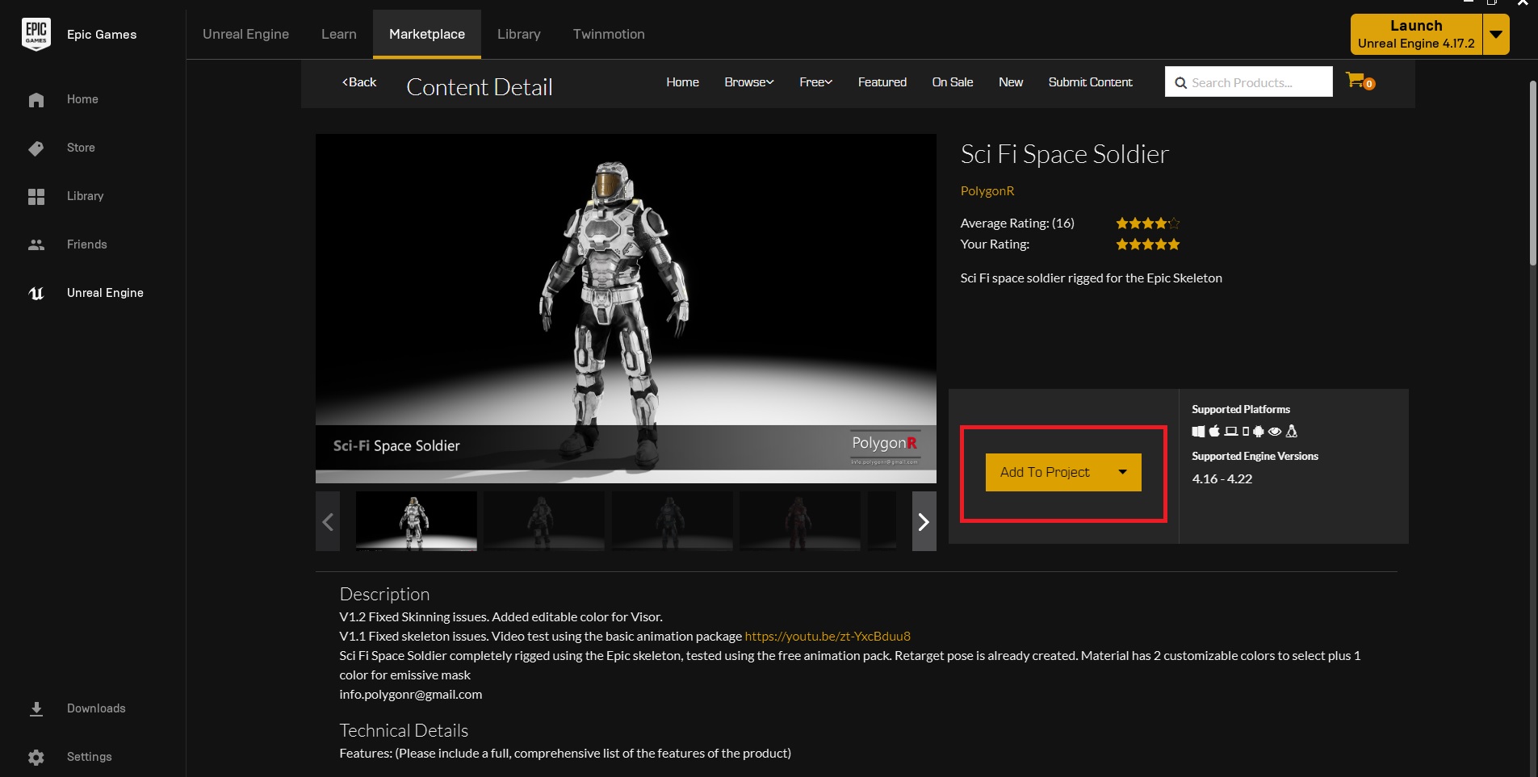Show next thumbnails with right arrow
Image resolution: width=1538 pixels, height=777 pixels.
click(x=924, y=522)
